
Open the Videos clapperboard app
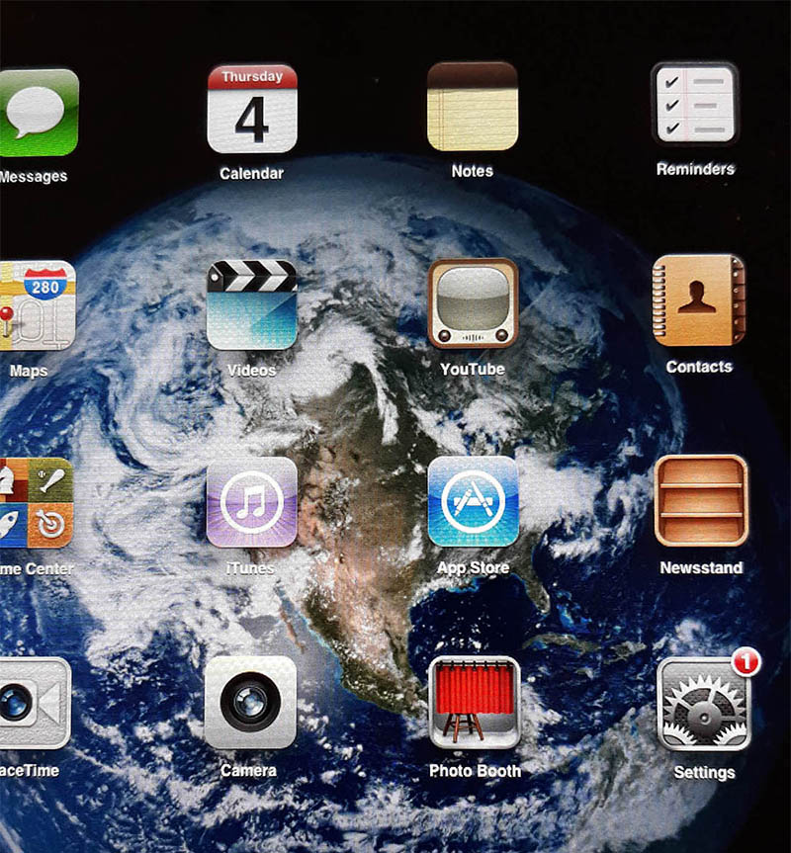[252, 304]
